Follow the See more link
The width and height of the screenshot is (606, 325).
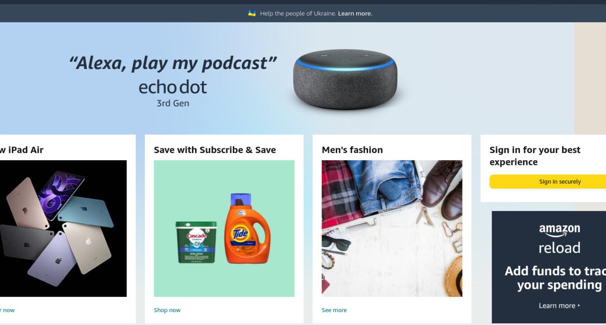334,310
